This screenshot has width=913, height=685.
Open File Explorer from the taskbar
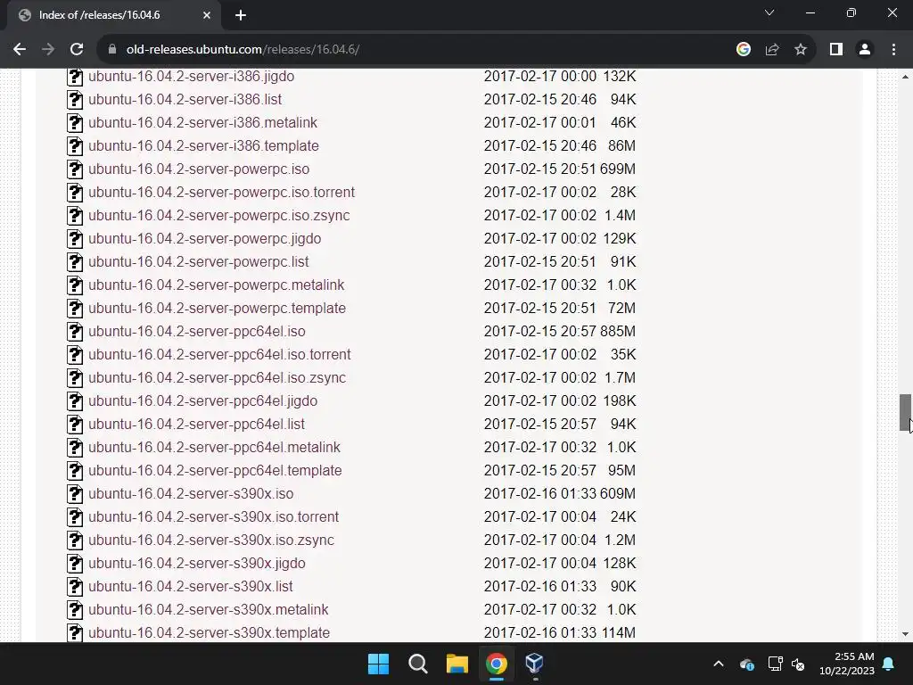point(457,664)
